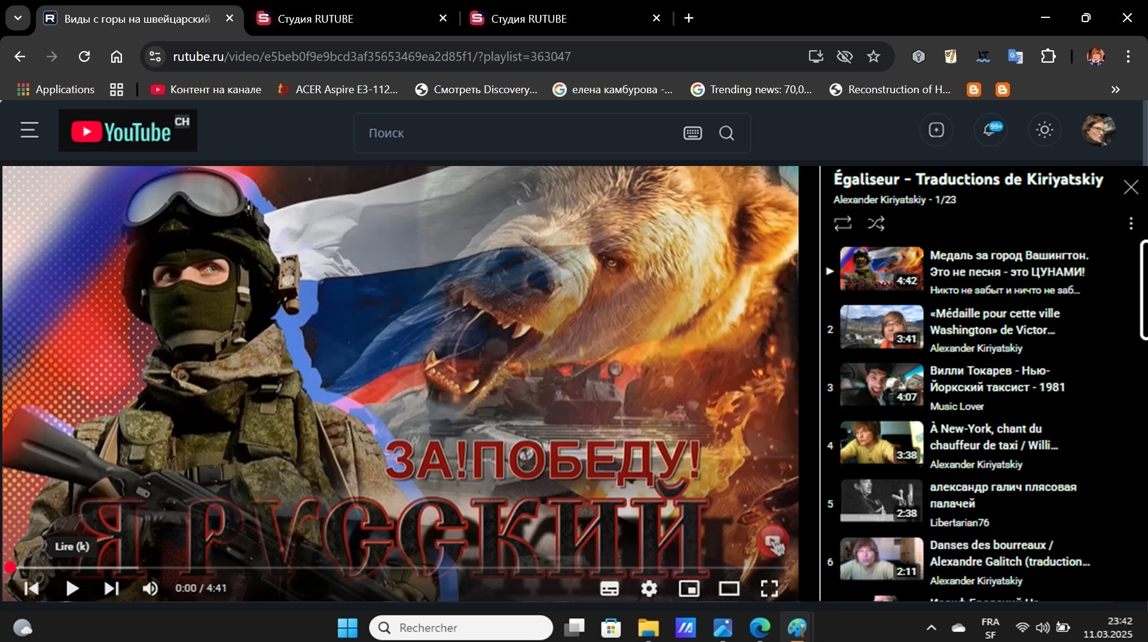The image size is (1148, 642).
Task: Open Applications bookmark
Action: (x=56, y=90)
